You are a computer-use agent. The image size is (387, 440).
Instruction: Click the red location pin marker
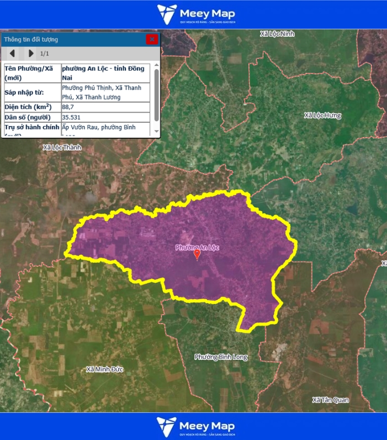pos(197,254)
